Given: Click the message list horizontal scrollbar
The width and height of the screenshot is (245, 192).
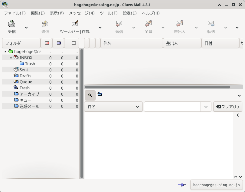Looking at the screenshot, I should (158, 87).
